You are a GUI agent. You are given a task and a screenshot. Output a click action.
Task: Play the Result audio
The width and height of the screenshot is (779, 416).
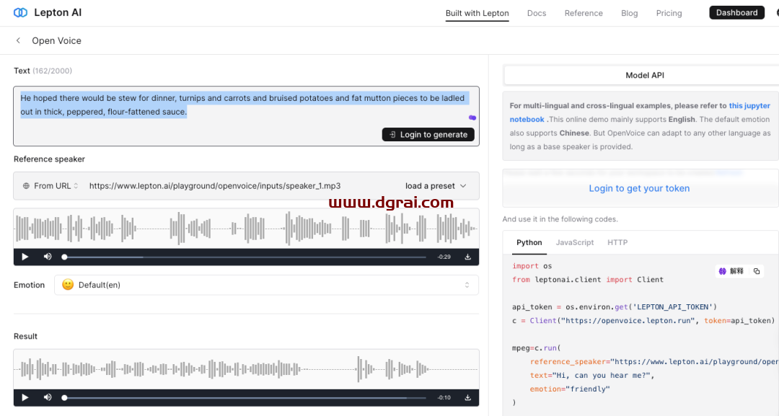(x=25, y=398)
